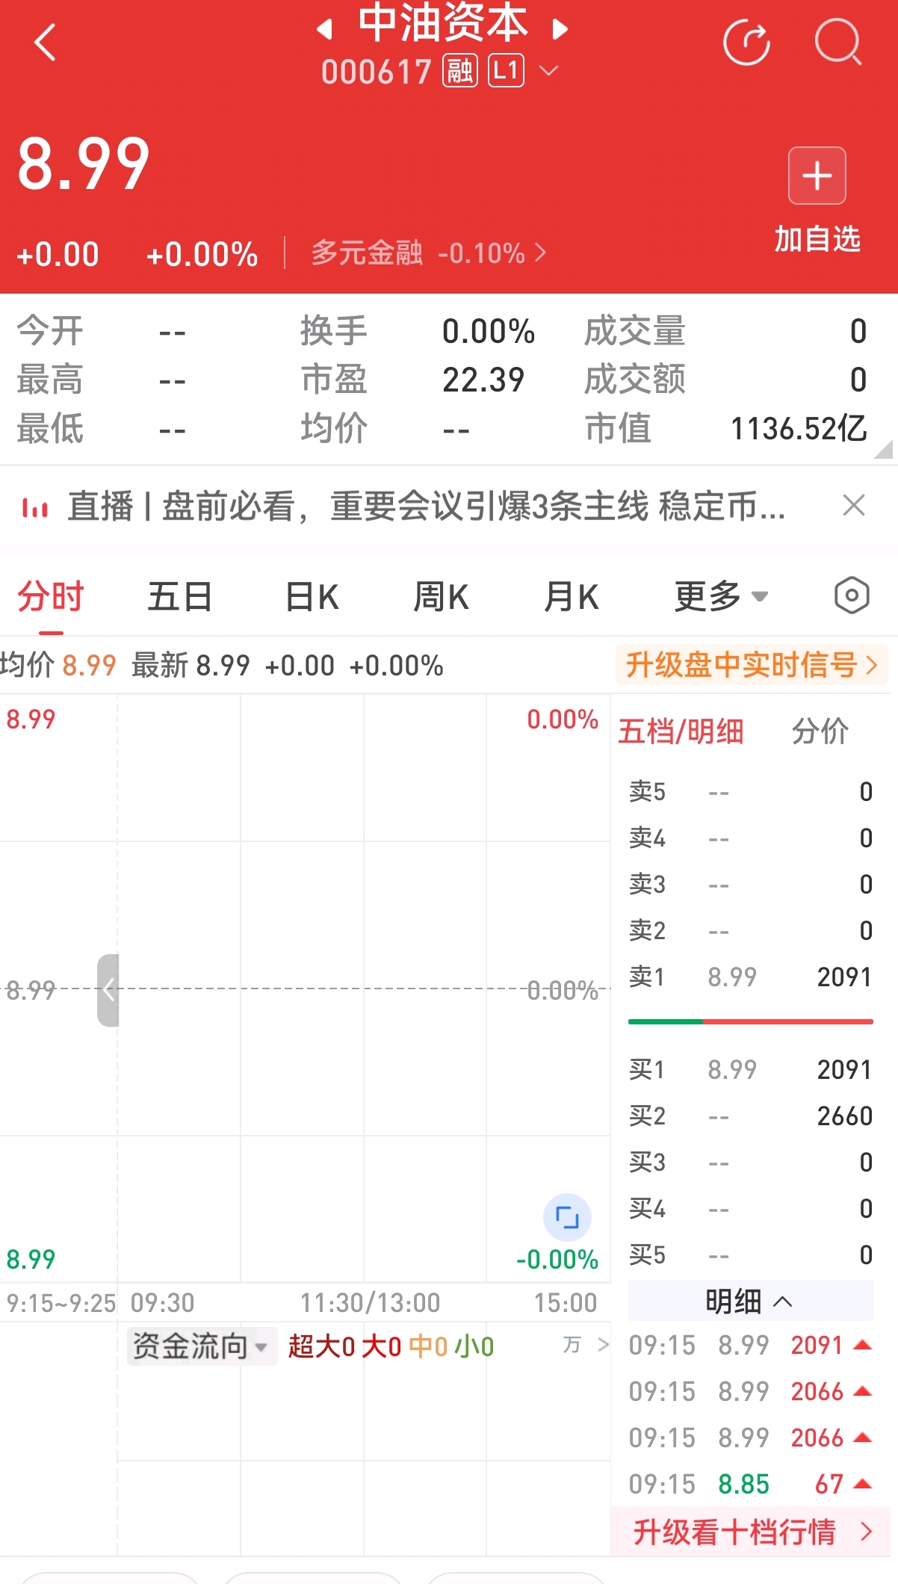This screenshot has height=1584, width=898.
Task: Switch to 五日 tab
Action: tap(180, 597)
